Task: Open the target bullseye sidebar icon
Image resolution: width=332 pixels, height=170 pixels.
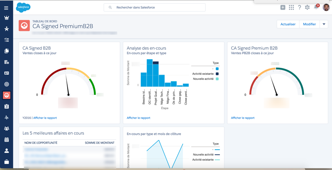Action: (x=7, y=84)
